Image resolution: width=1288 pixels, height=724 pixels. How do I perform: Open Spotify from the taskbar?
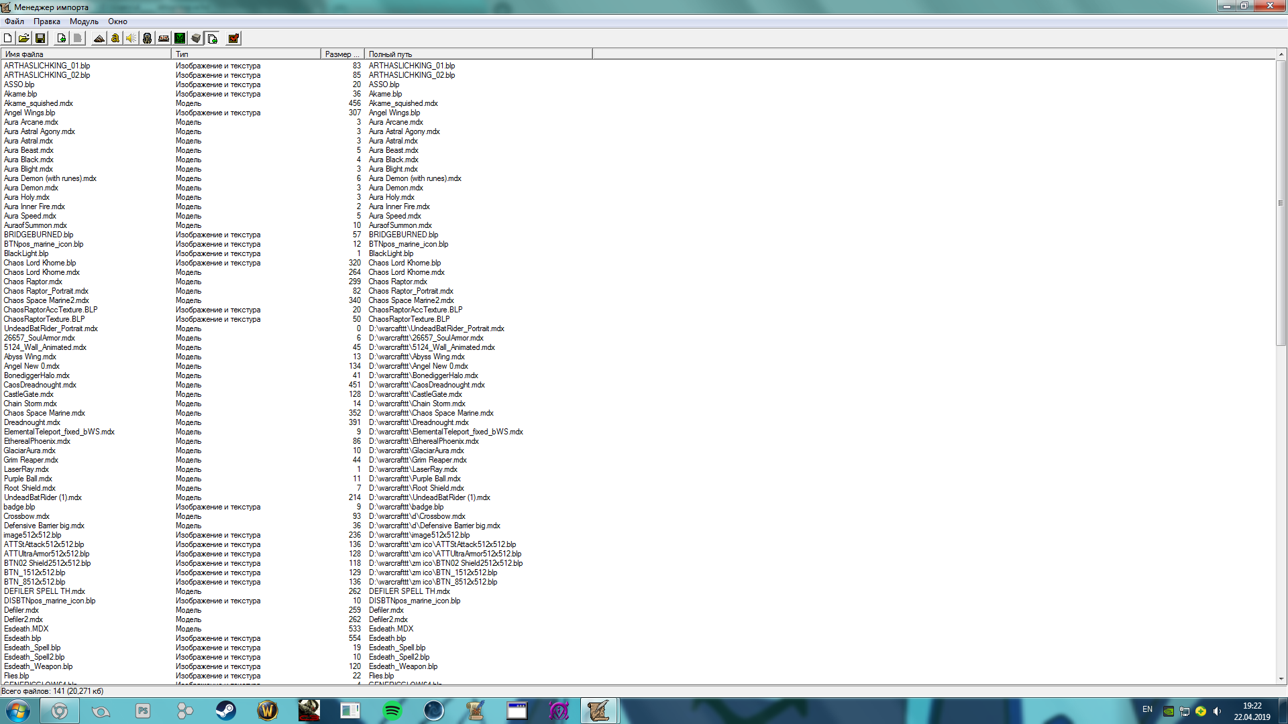pyautogui.click(x=392, y=711)
